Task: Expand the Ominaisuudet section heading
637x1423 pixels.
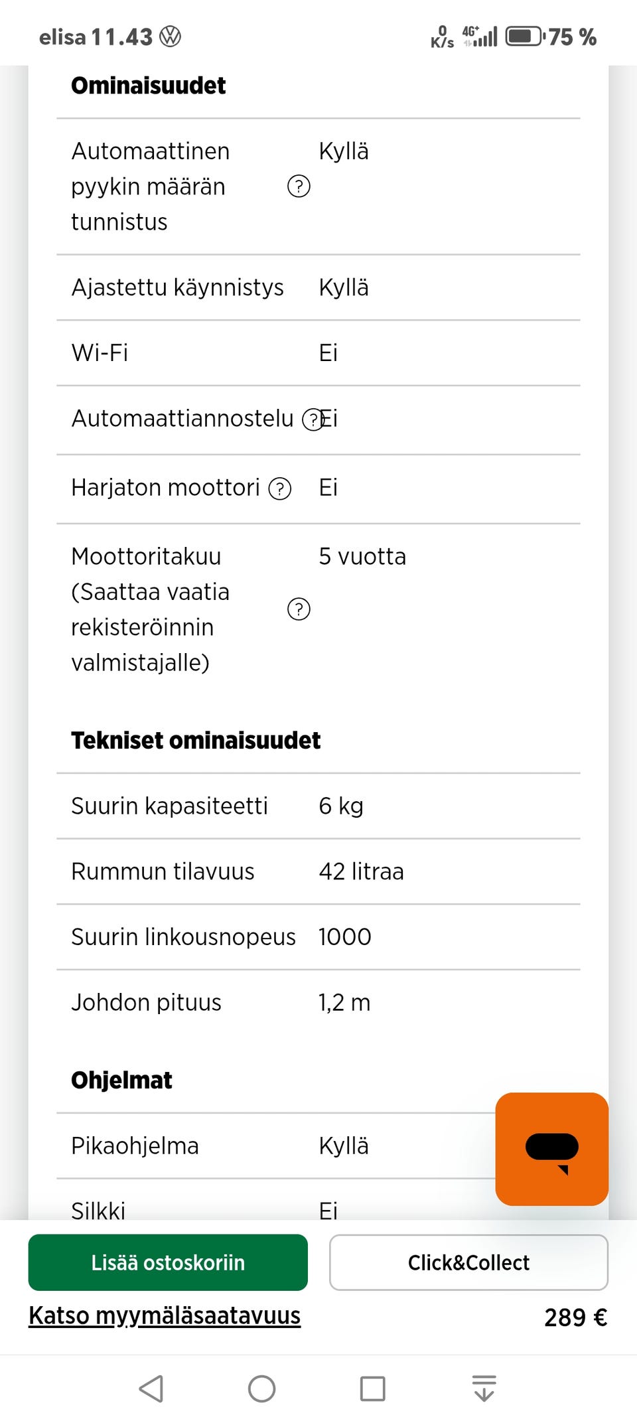Action: [x=149, y=85]
